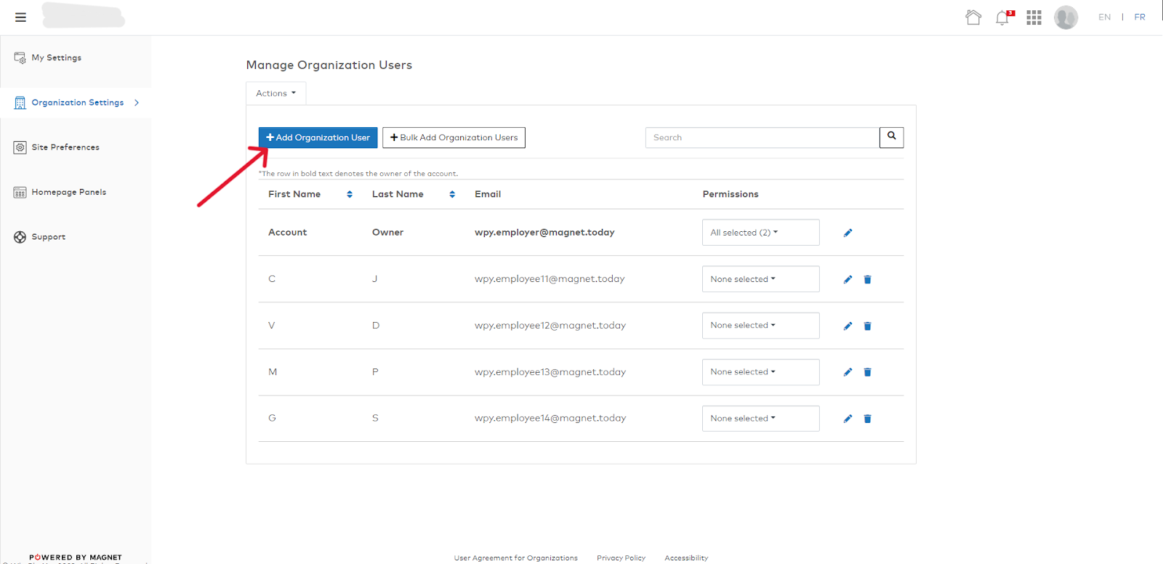Image resolution: width=1163 pixels, height=564 pixels.
Task: Open permissions dropdown for employee14
Action: [x=760, y=419]
